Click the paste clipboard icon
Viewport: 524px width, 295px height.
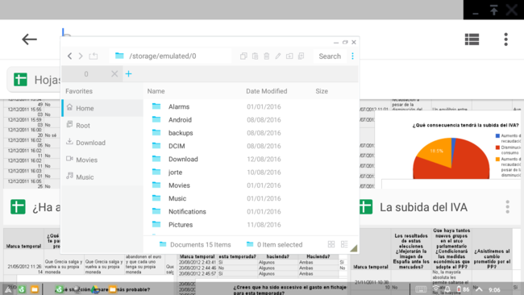(x=255, y=56)
